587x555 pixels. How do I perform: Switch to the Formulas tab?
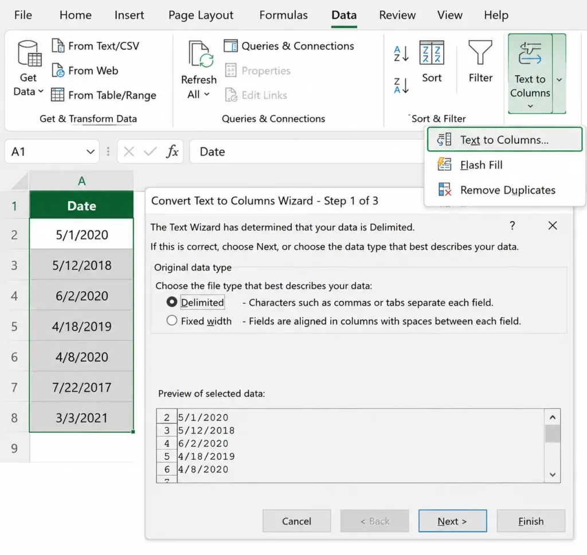click(x=283, y=15)
